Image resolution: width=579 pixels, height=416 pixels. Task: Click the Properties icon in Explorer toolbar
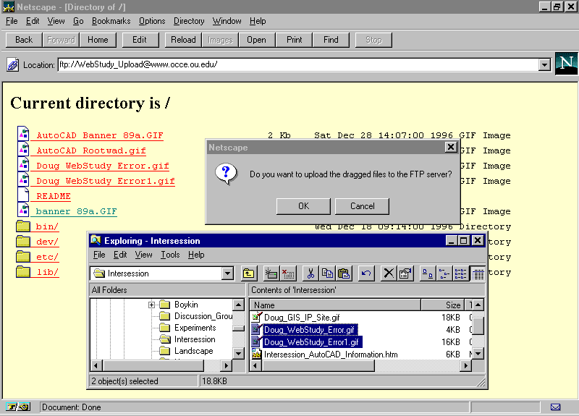coord(405,273)
